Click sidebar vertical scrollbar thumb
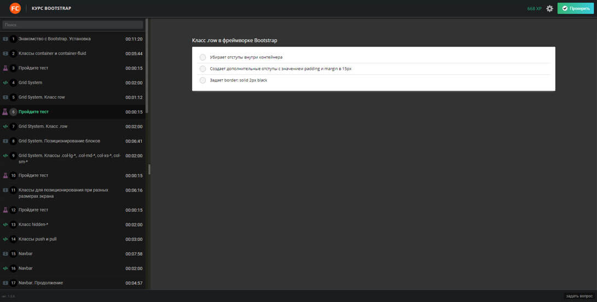This screenshot has width=597, height=302. point(147,66)
